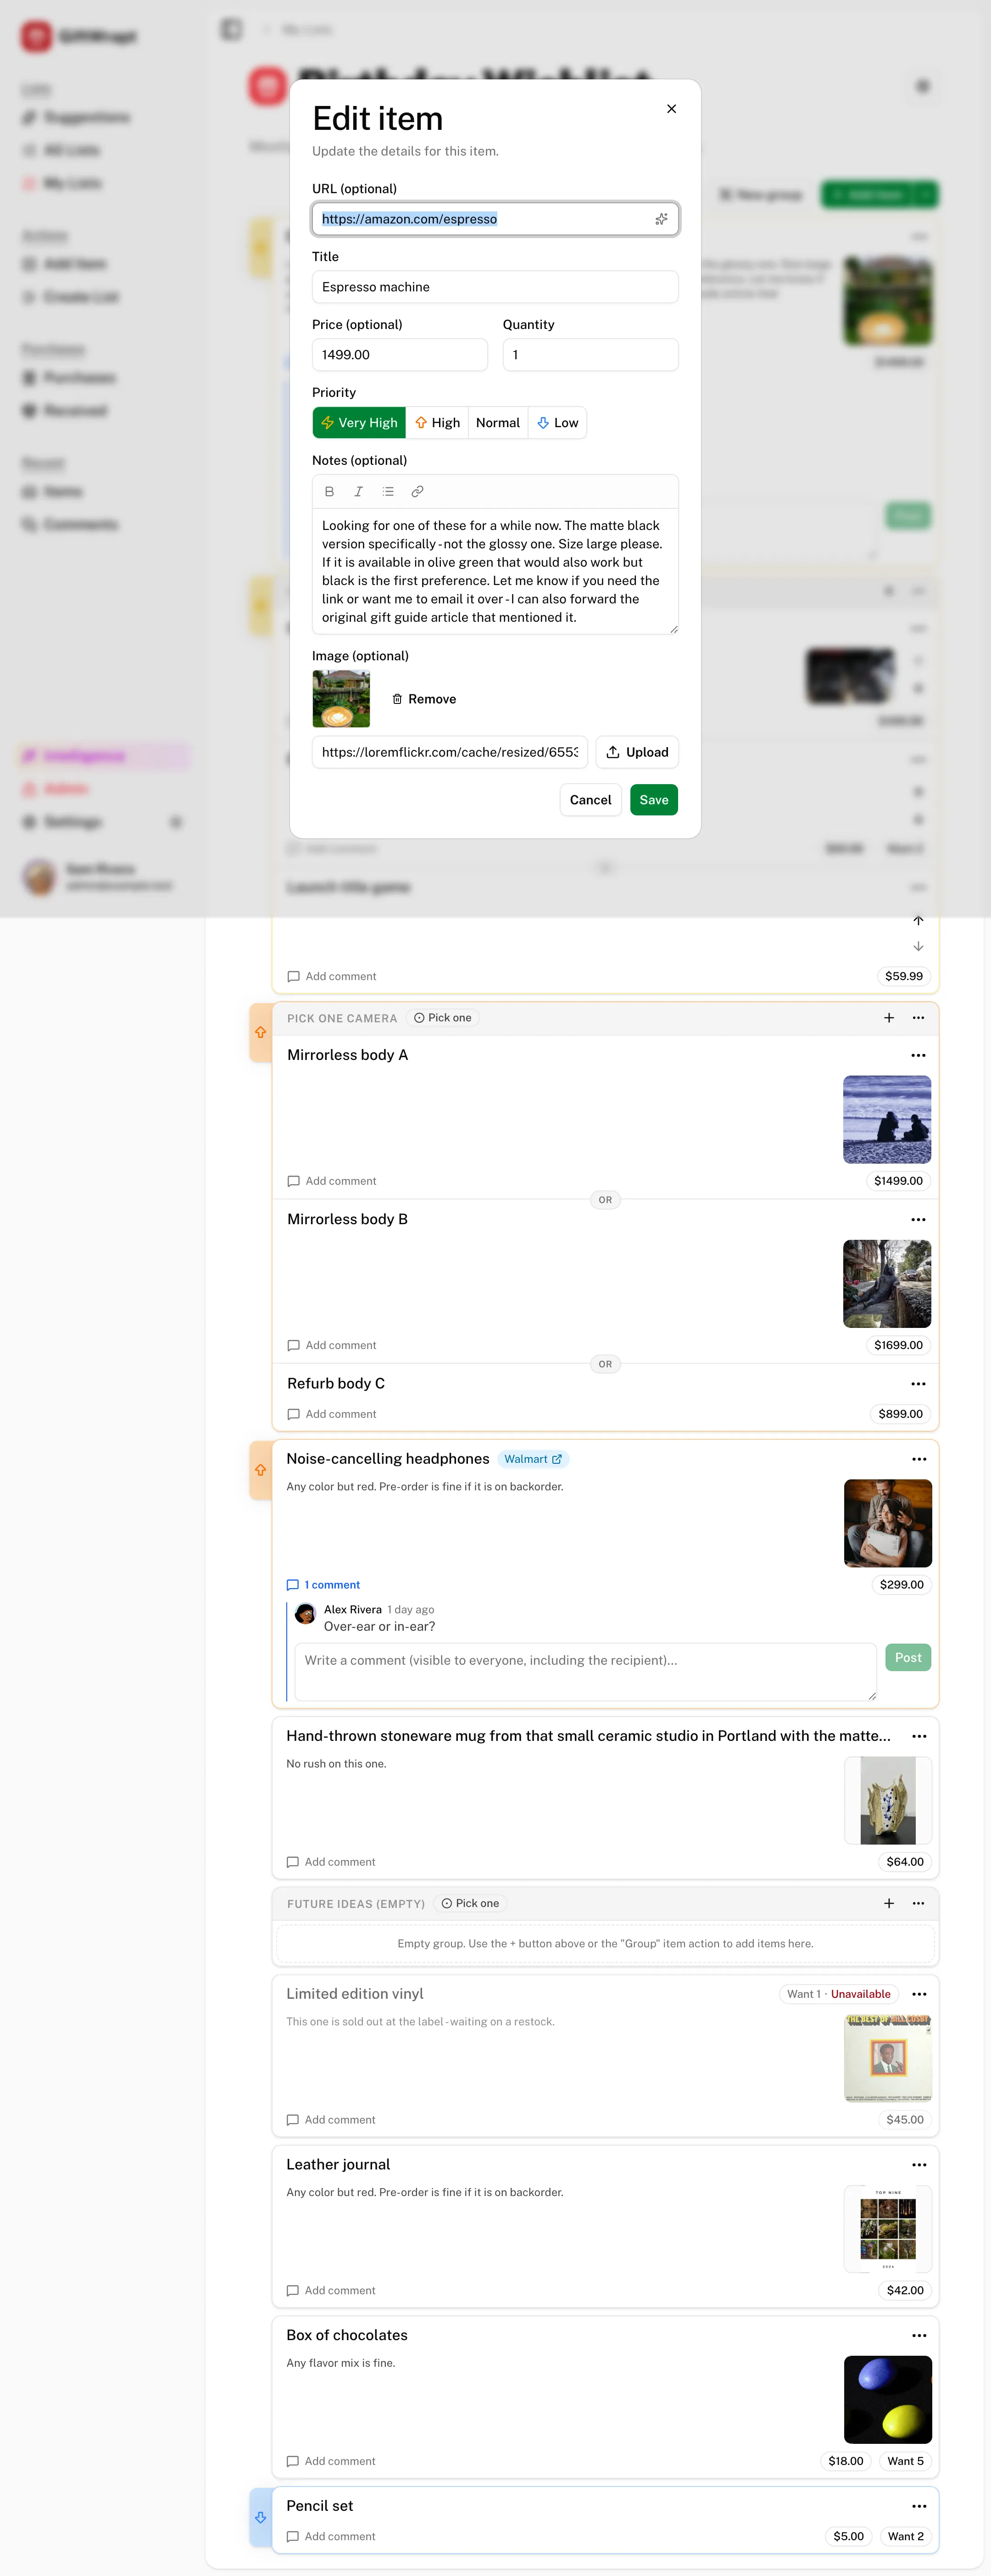Click the image preview thumbnail in the dialog
Image resolution: width=991 pixels, height=2576 pixels.
pos(341,699)
